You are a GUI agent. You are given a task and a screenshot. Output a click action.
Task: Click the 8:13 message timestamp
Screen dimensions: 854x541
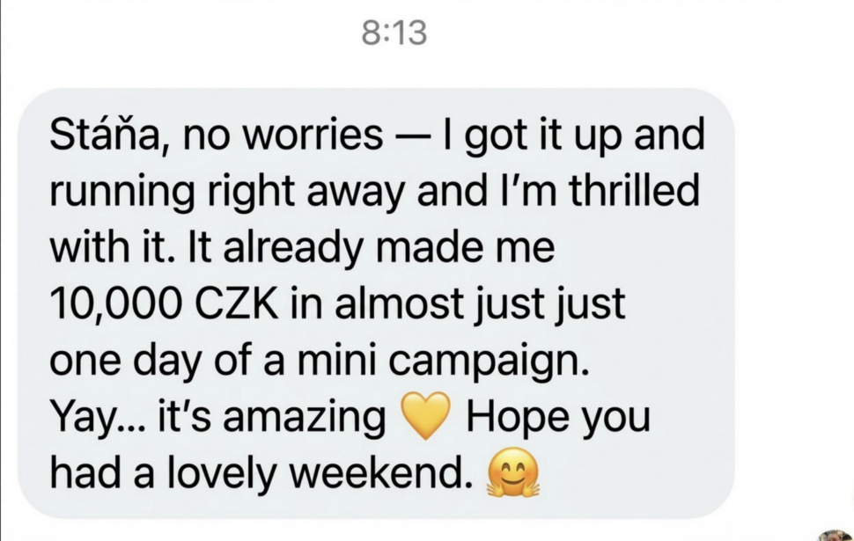(x=394, y=33)
